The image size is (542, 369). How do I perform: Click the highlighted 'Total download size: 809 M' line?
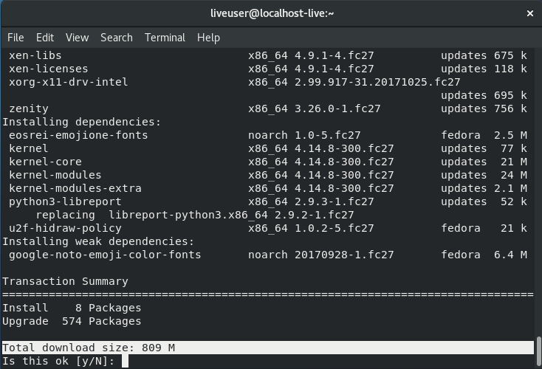[x=268, y=348]
